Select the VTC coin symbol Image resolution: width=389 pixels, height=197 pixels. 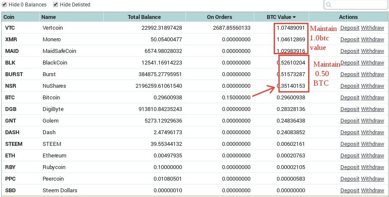tap(10, 28)
